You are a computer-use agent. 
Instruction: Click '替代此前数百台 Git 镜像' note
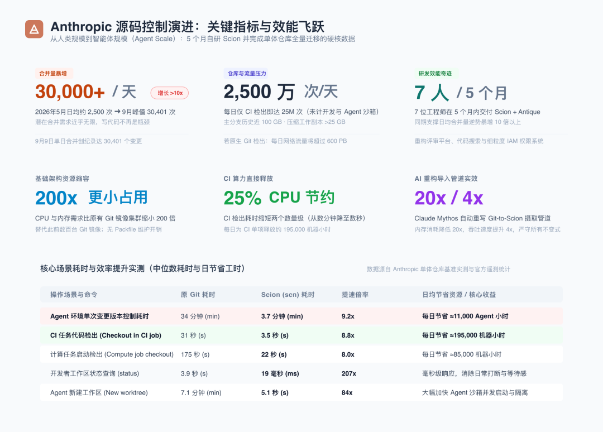tap(98, 229)
